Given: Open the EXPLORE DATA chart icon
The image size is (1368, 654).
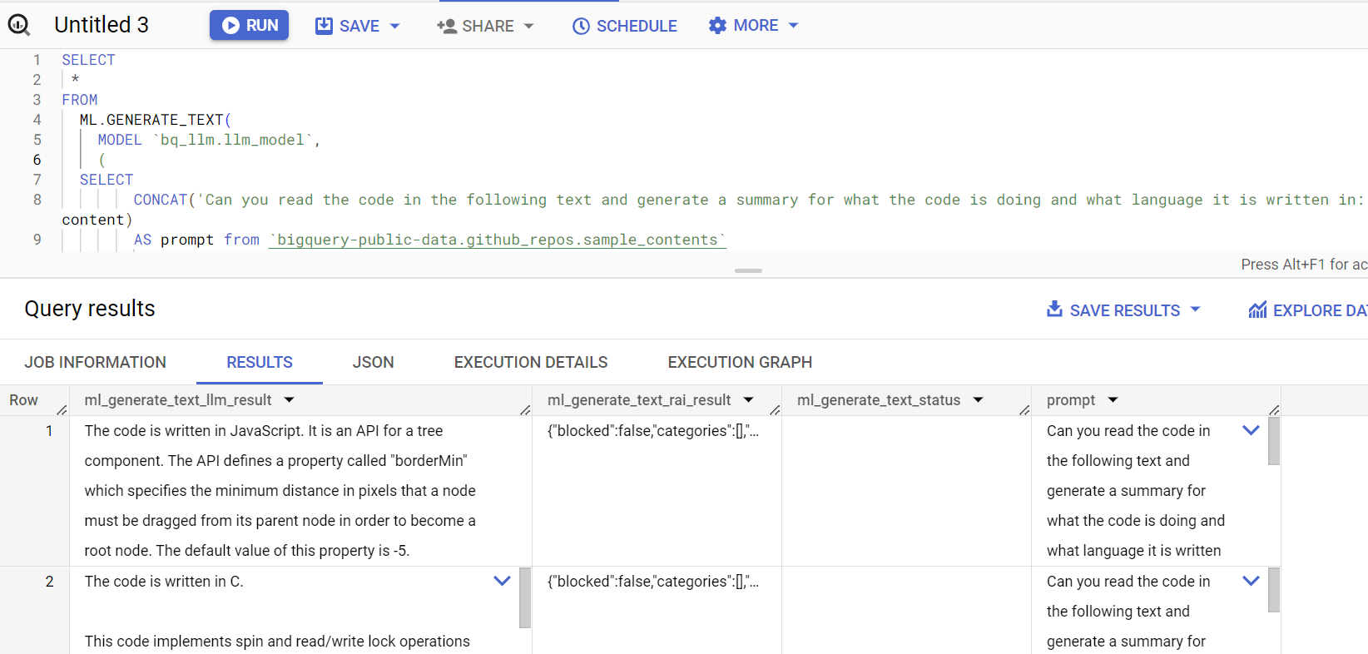Looking at the screenshot, I should point(1257,310).
